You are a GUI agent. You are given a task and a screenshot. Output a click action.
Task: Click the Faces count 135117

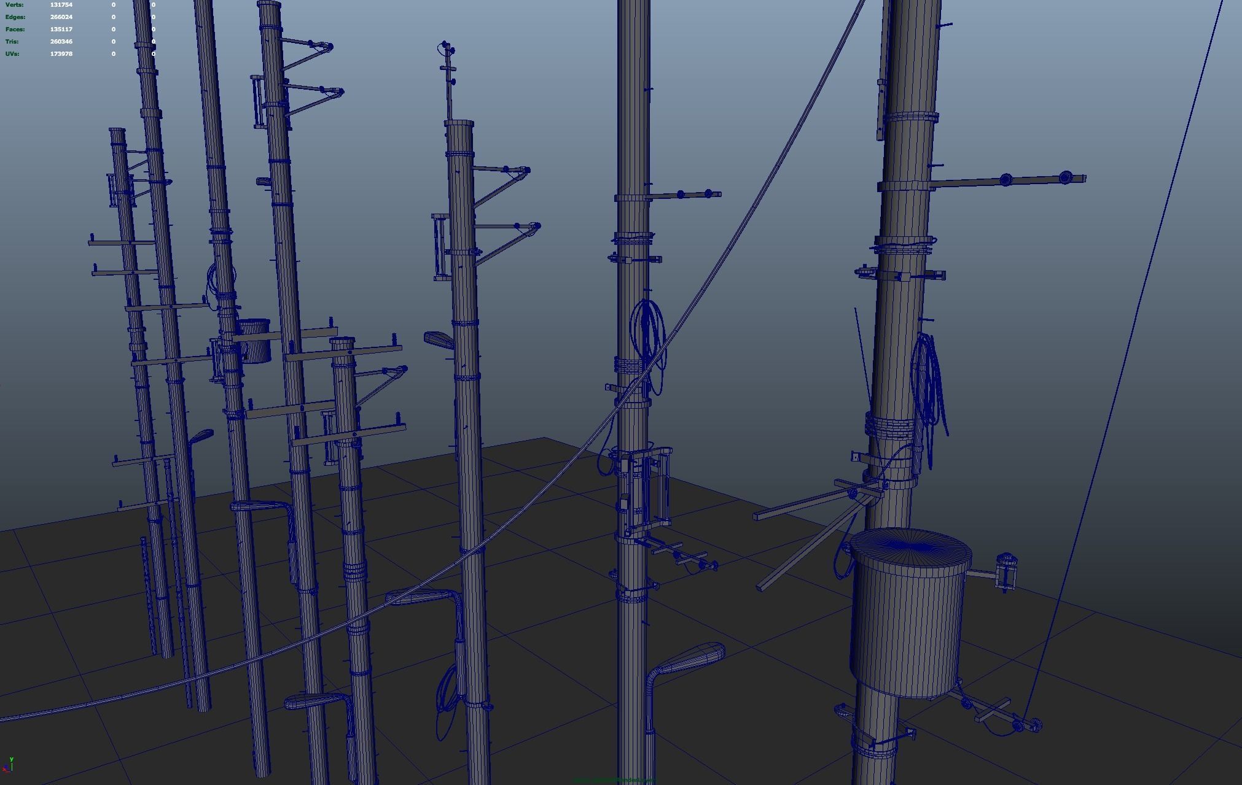(x=61, y=29)
